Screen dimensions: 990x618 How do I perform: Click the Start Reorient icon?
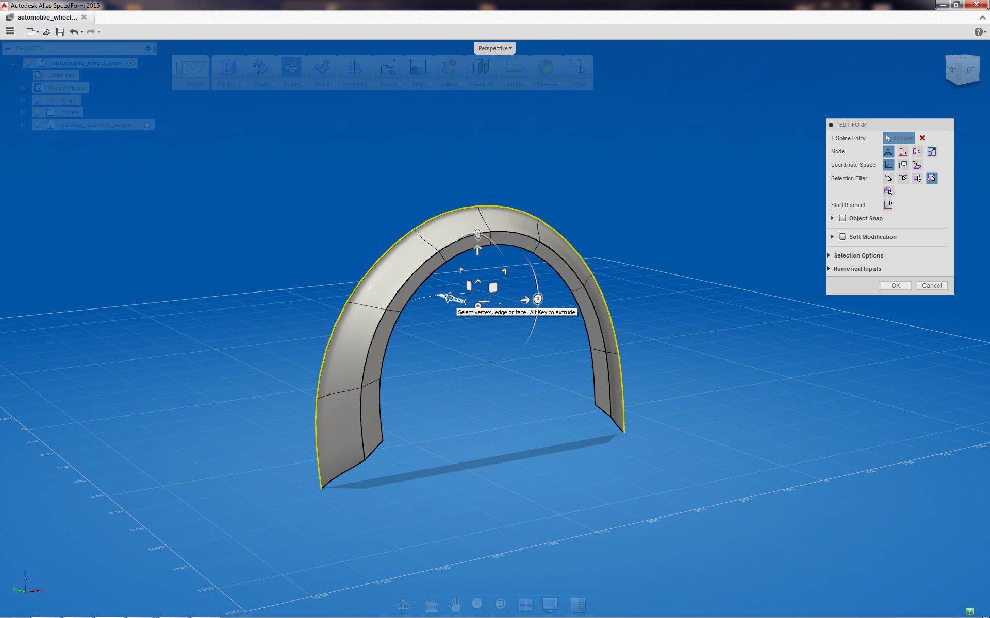pyautogui.click(x=888, y=205)
